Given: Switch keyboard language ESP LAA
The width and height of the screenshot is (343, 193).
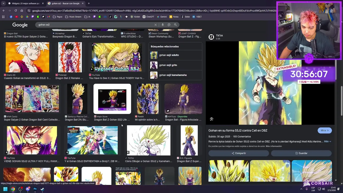Looking at the screenshot, I should tap(313, 189).
